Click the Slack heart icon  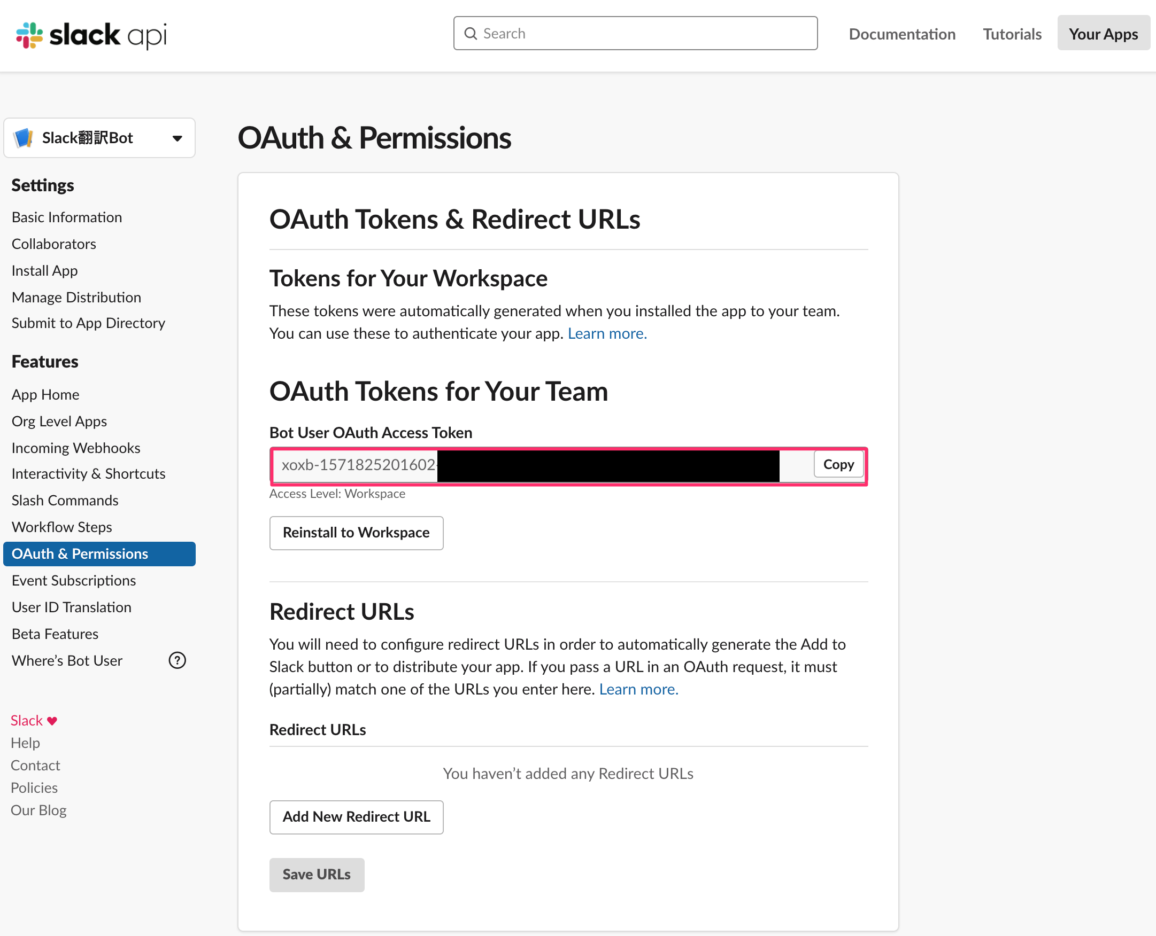tap(51, 720)
